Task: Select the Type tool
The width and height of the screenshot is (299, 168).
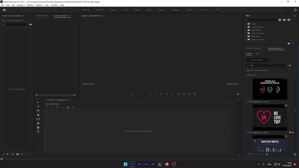Action: point(38,132)
